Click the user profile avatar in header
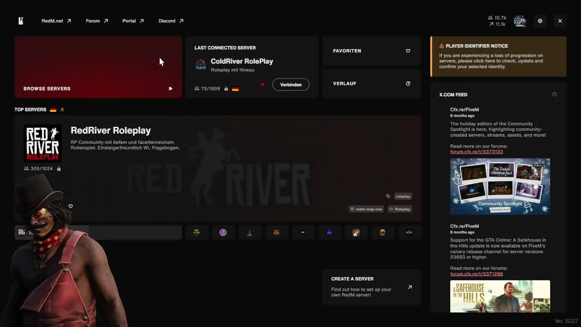This screenshot has height=327, width=581. click(520, 21)
